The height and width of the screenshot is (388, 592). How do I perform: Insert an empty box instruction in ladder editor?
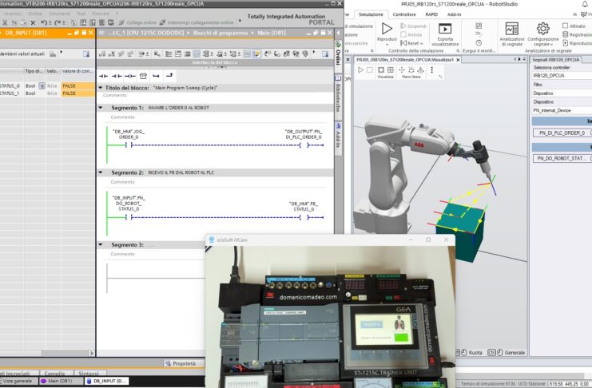coord(143,76)
